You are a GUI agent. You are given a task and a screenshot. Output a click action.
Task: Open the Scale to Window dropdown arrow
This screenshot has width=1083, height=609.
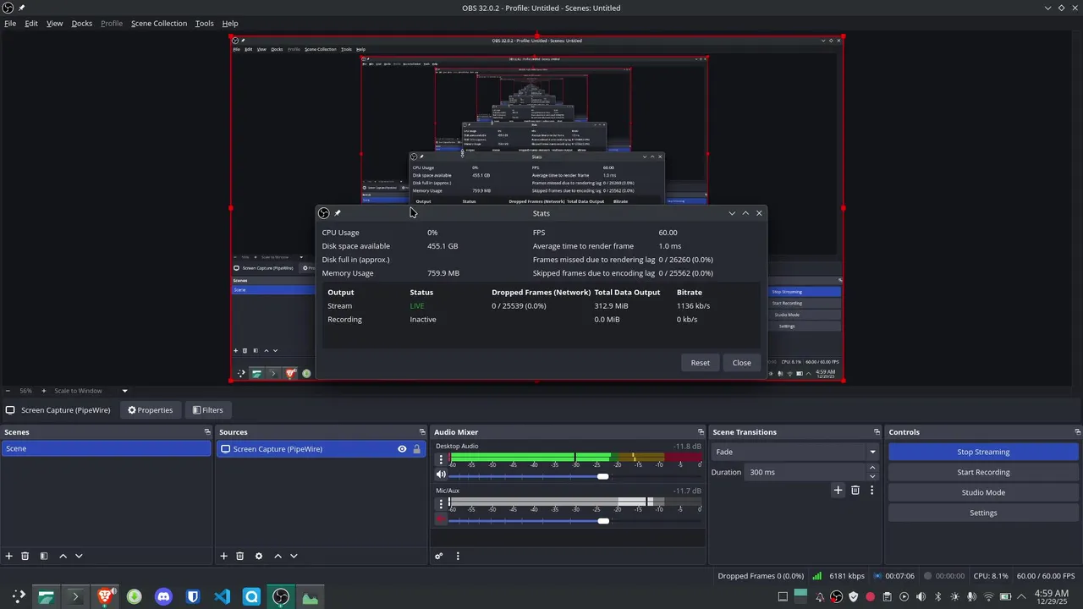coord(124,391)
